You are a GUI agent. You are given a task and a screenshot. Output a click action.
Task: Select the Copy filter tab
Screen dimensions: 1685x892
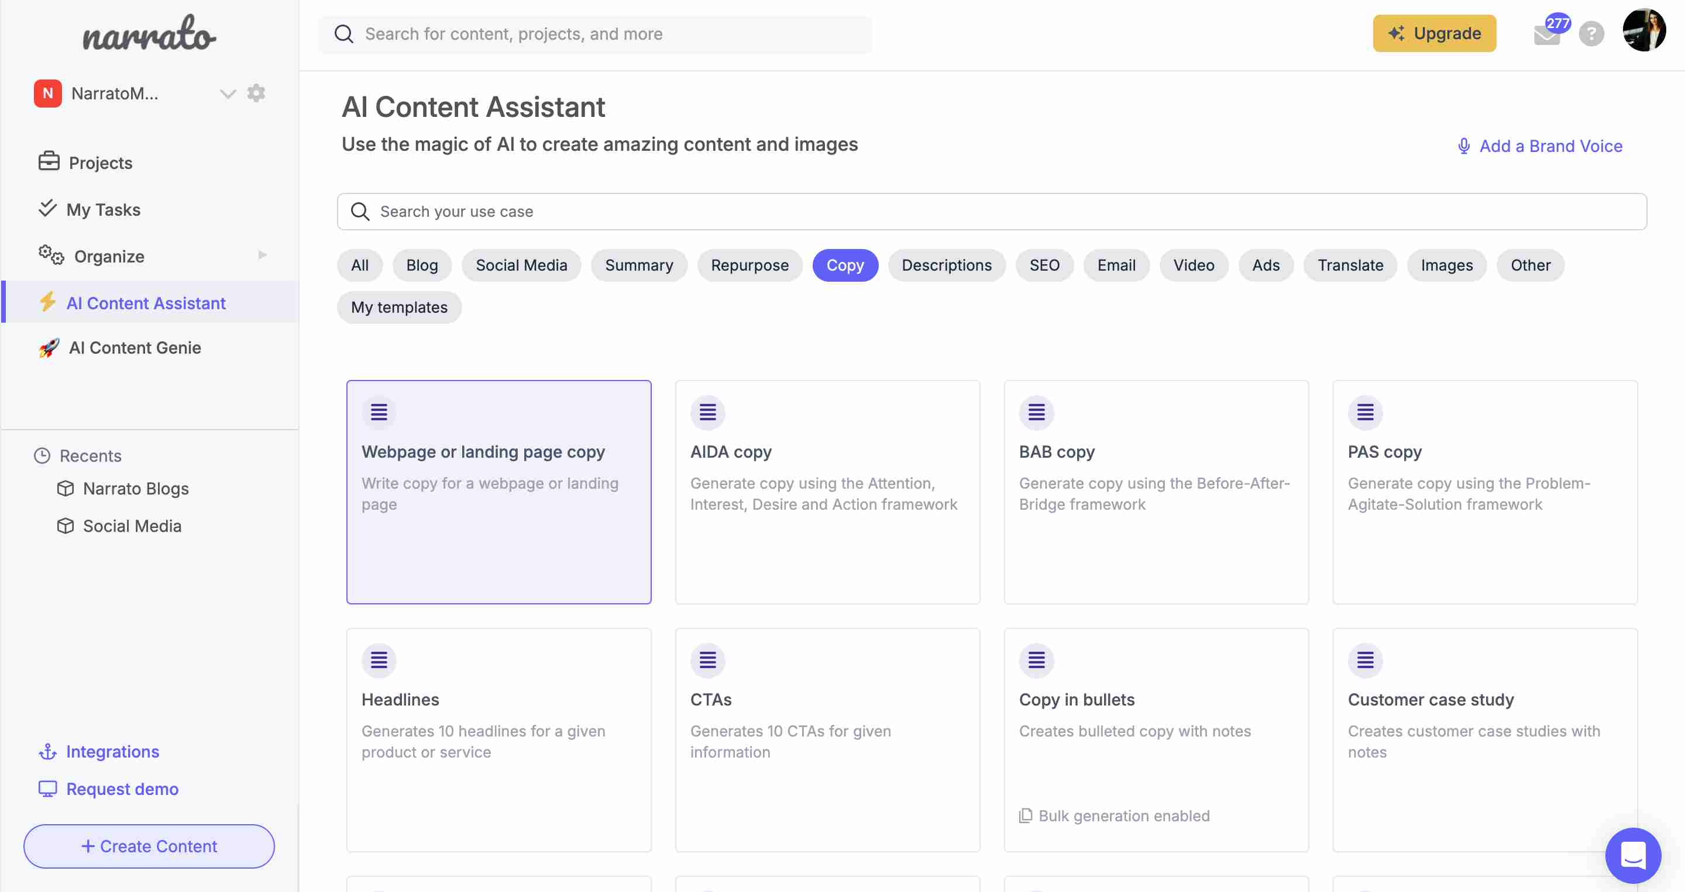coord(845,265)
